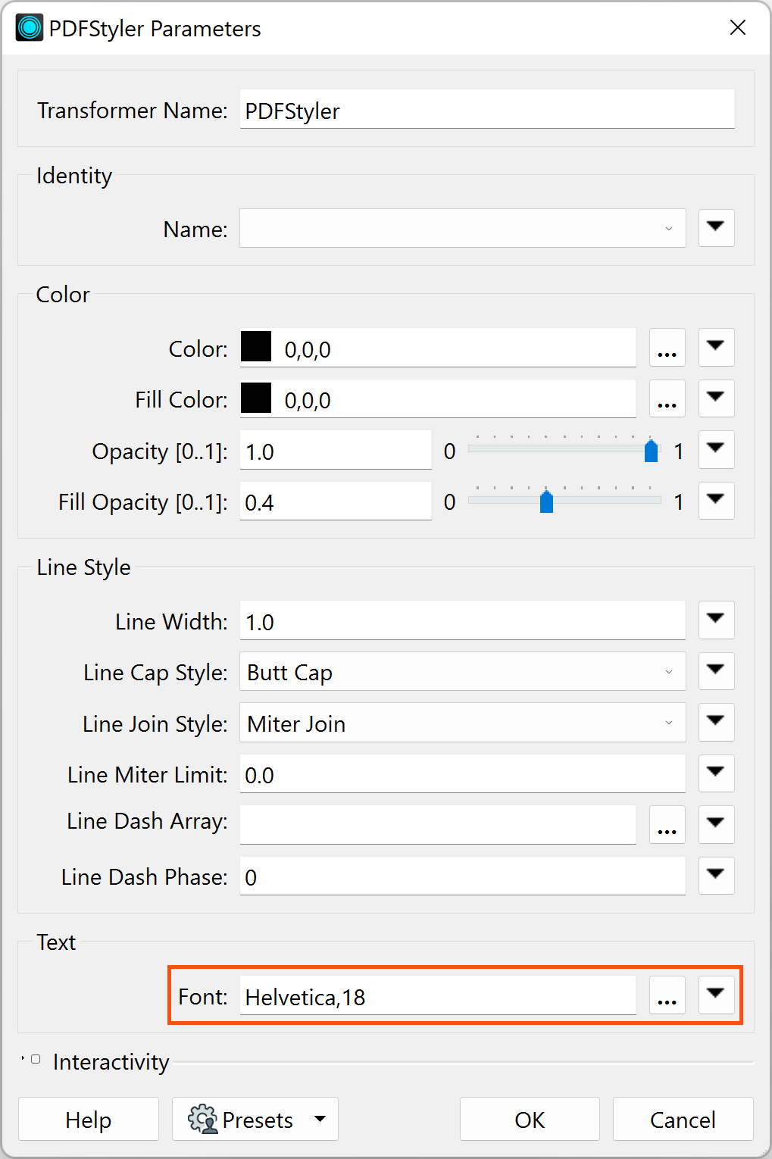Open color picker ellipsis for Color

click(x=667, y=348)
